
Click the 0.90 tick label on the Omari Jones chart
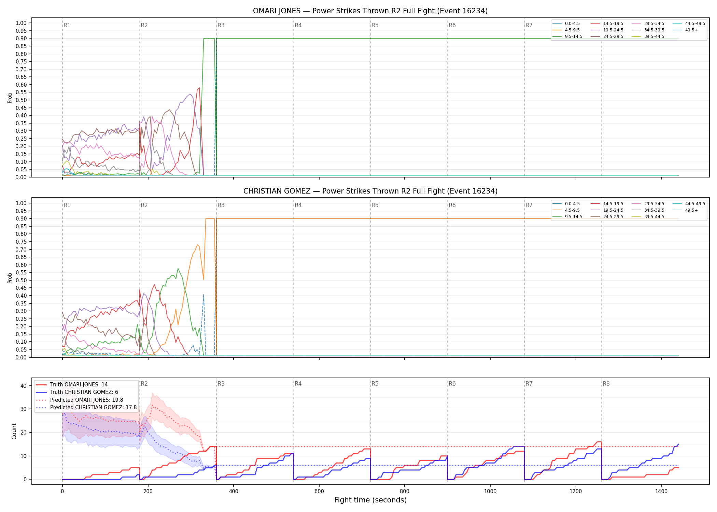pyautogui.click(x=21, y=38)
